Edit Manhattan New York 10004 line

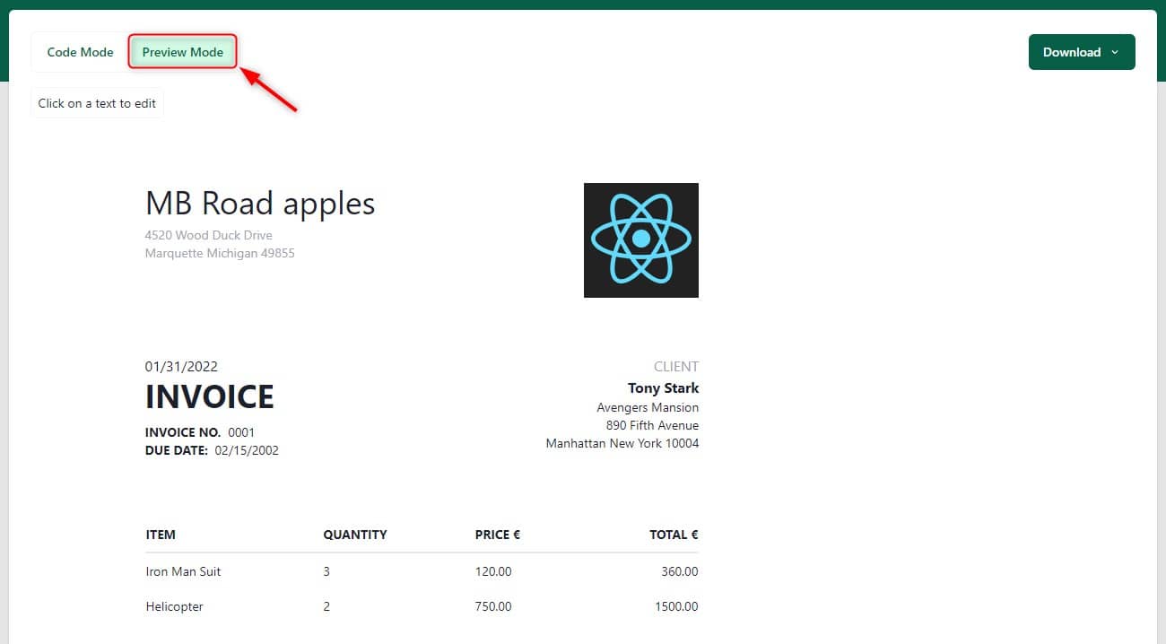tap(622, 443)
